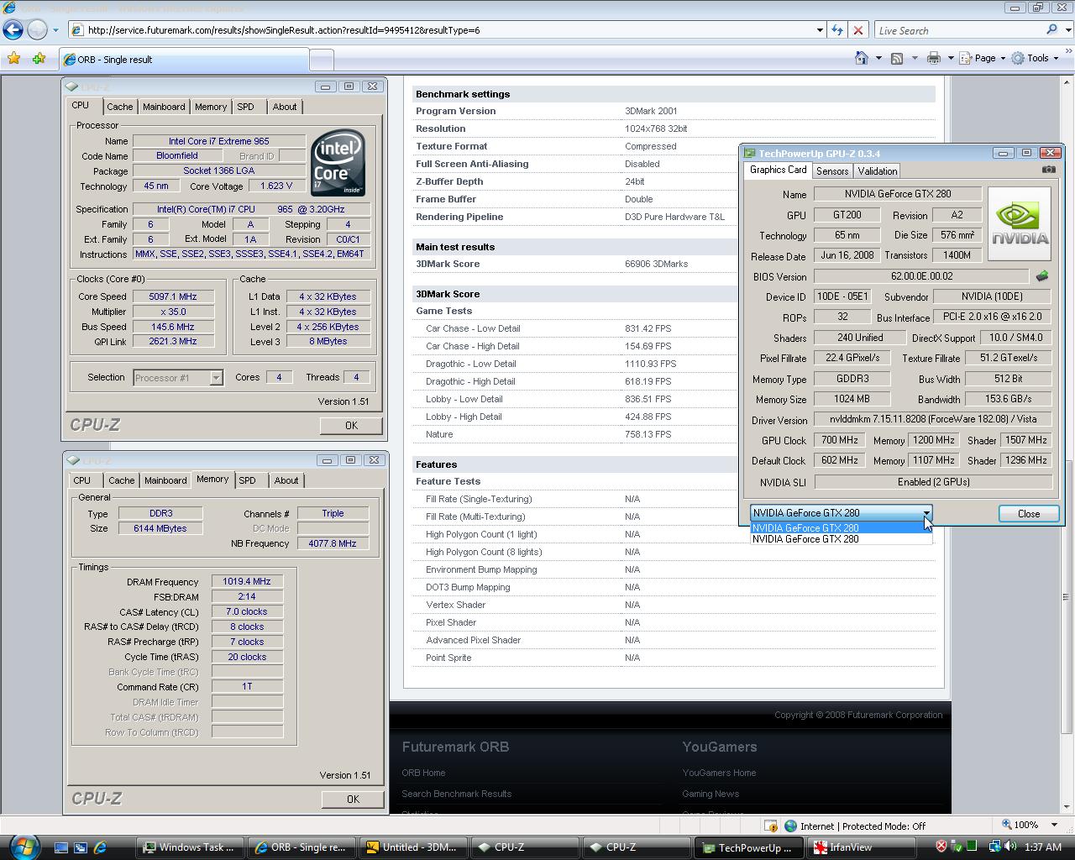Switch to Untitled - 3DMark taskbar button
1075x860 pixels.
coord(412,847)
